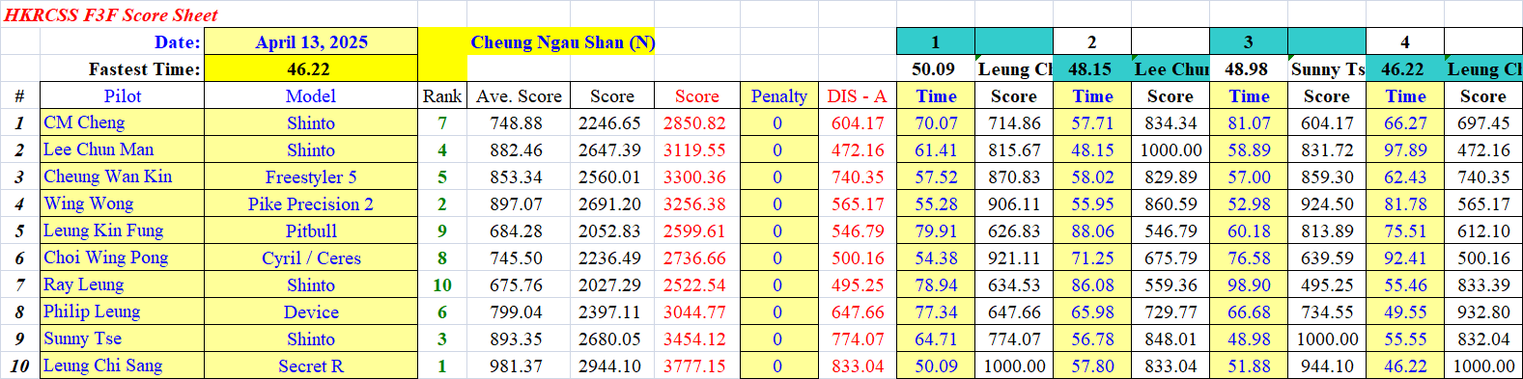1523x379 pixels.
Task: Click discard value 833.04
Action: (x=858, y=366)
